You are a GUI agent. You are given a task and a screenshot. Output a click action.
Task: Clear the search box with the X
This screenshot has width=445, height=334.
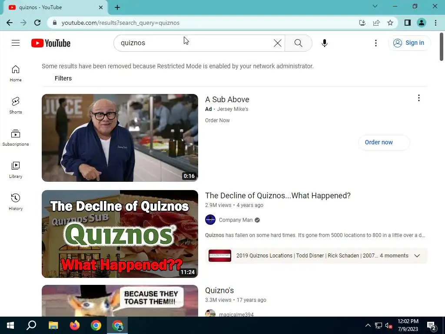(278, 43)
